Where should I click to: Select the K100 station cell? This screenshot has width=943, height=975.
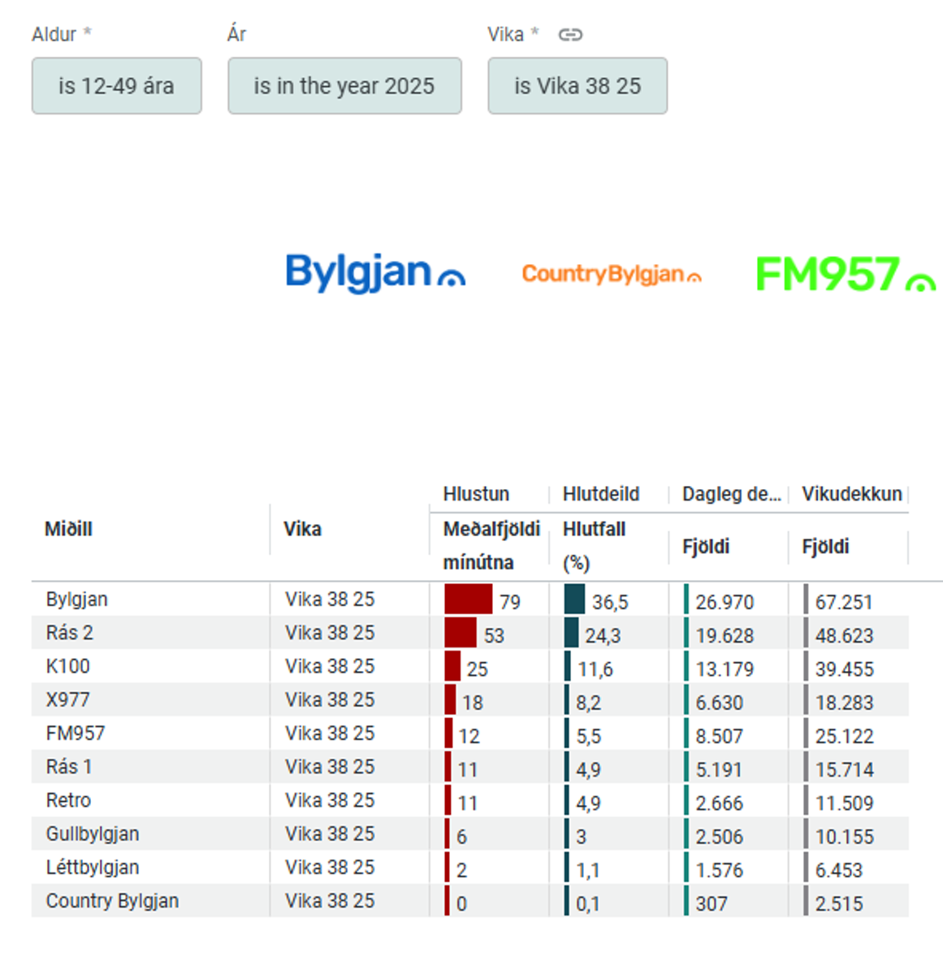[x=67, y=666]
